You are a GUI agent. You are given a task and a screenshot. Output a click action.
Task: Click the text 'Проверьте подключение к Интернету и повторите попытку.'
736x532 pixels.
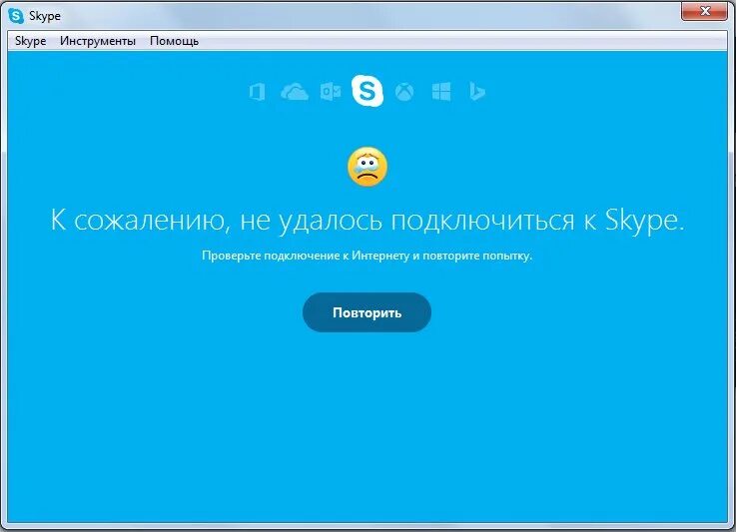pos(368,256)
